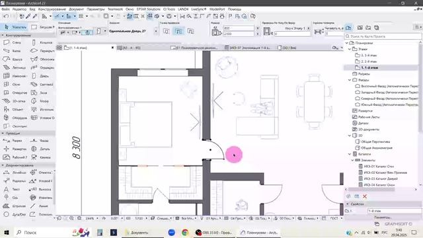Choose the third door anchor point option
Viewport: 423px width, 238px height.
pyautogui.click(x=190, y=32)
